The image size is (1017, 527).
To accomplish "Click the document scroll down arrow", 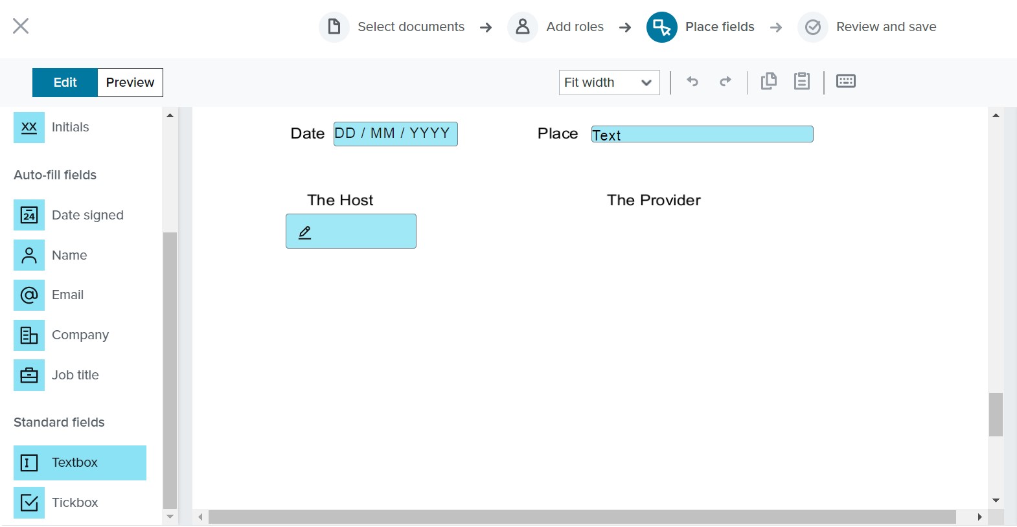I will [x=996, y=500].
